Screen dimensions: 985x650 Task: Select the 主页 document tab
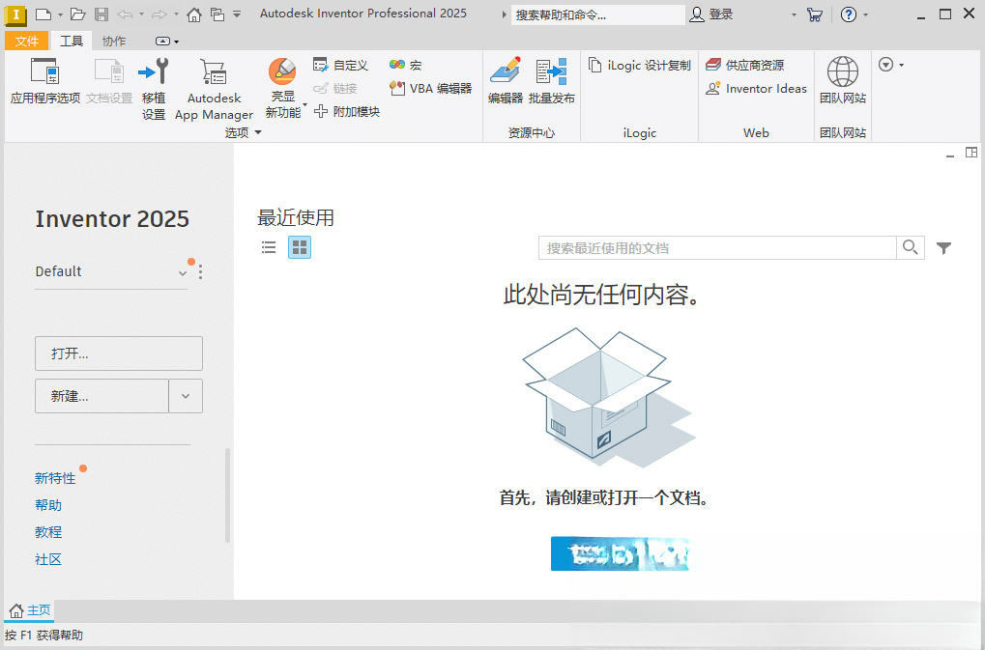click(x=30, y=609)
